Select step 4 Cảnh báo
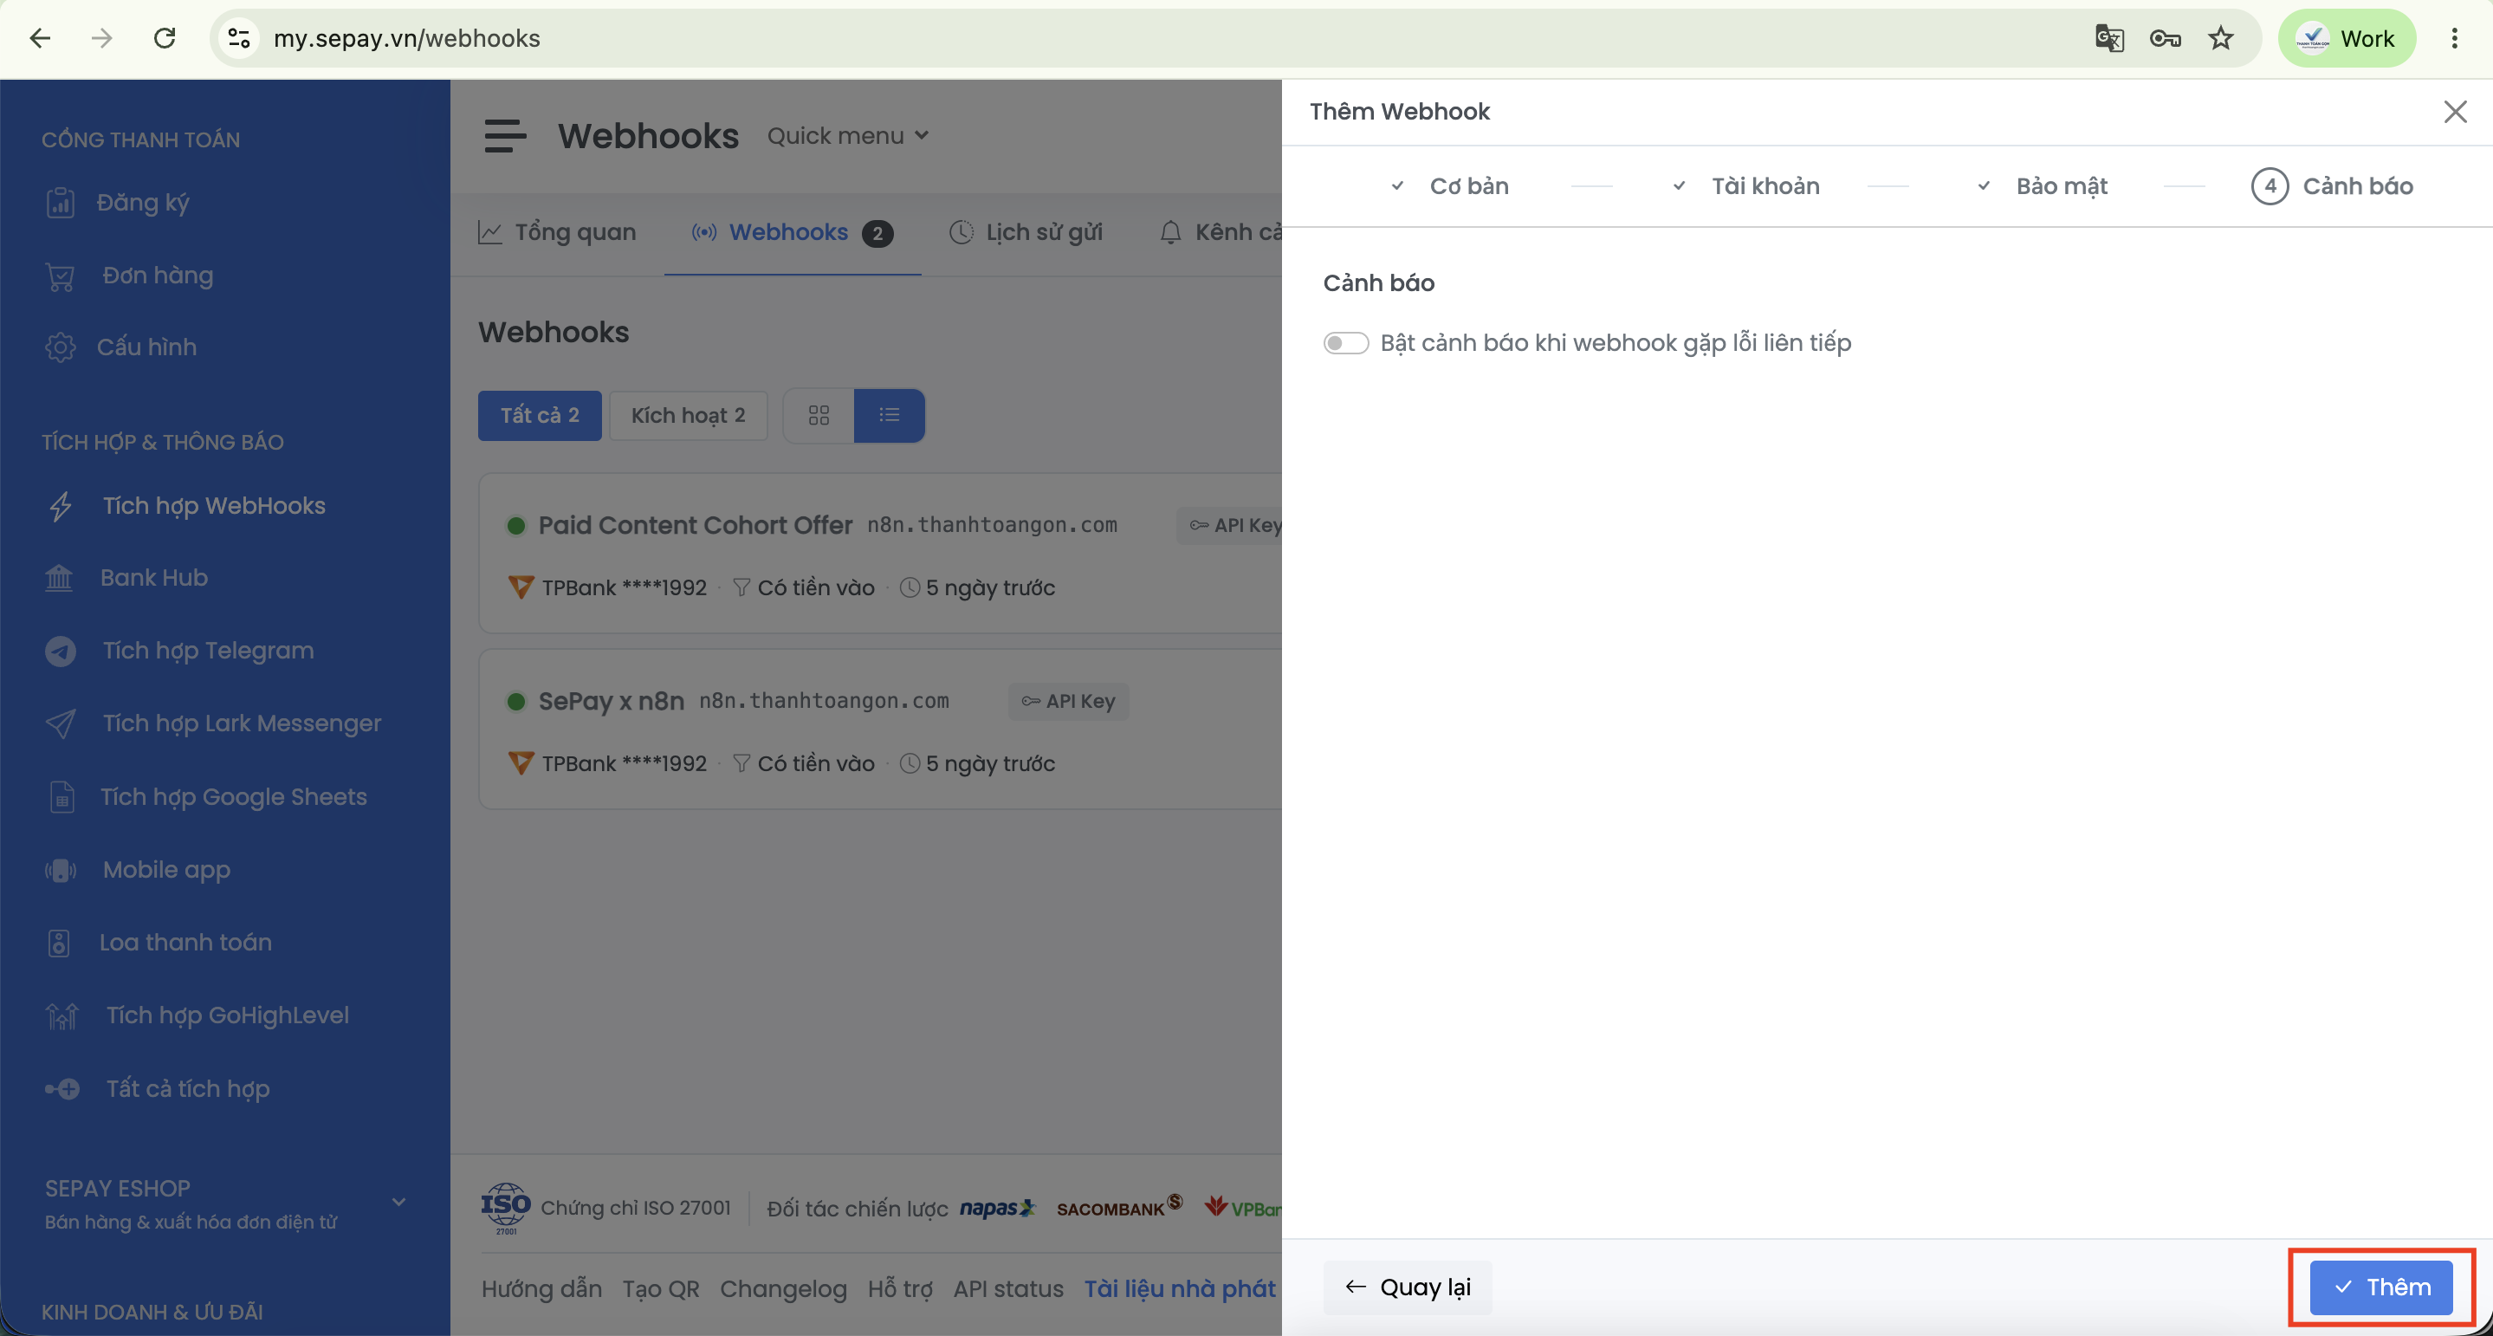2493x1336 pixels. pyautogui.click(x=2333, y=186)
